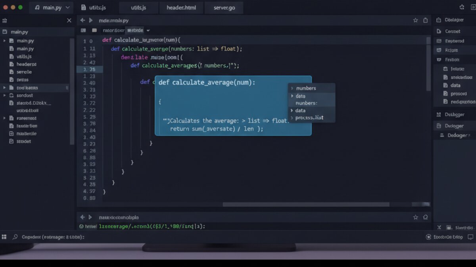The width and height of the screenshot is (476, 267).
Task: Click the icon beside Rcjoss
Action: [439, 50]
